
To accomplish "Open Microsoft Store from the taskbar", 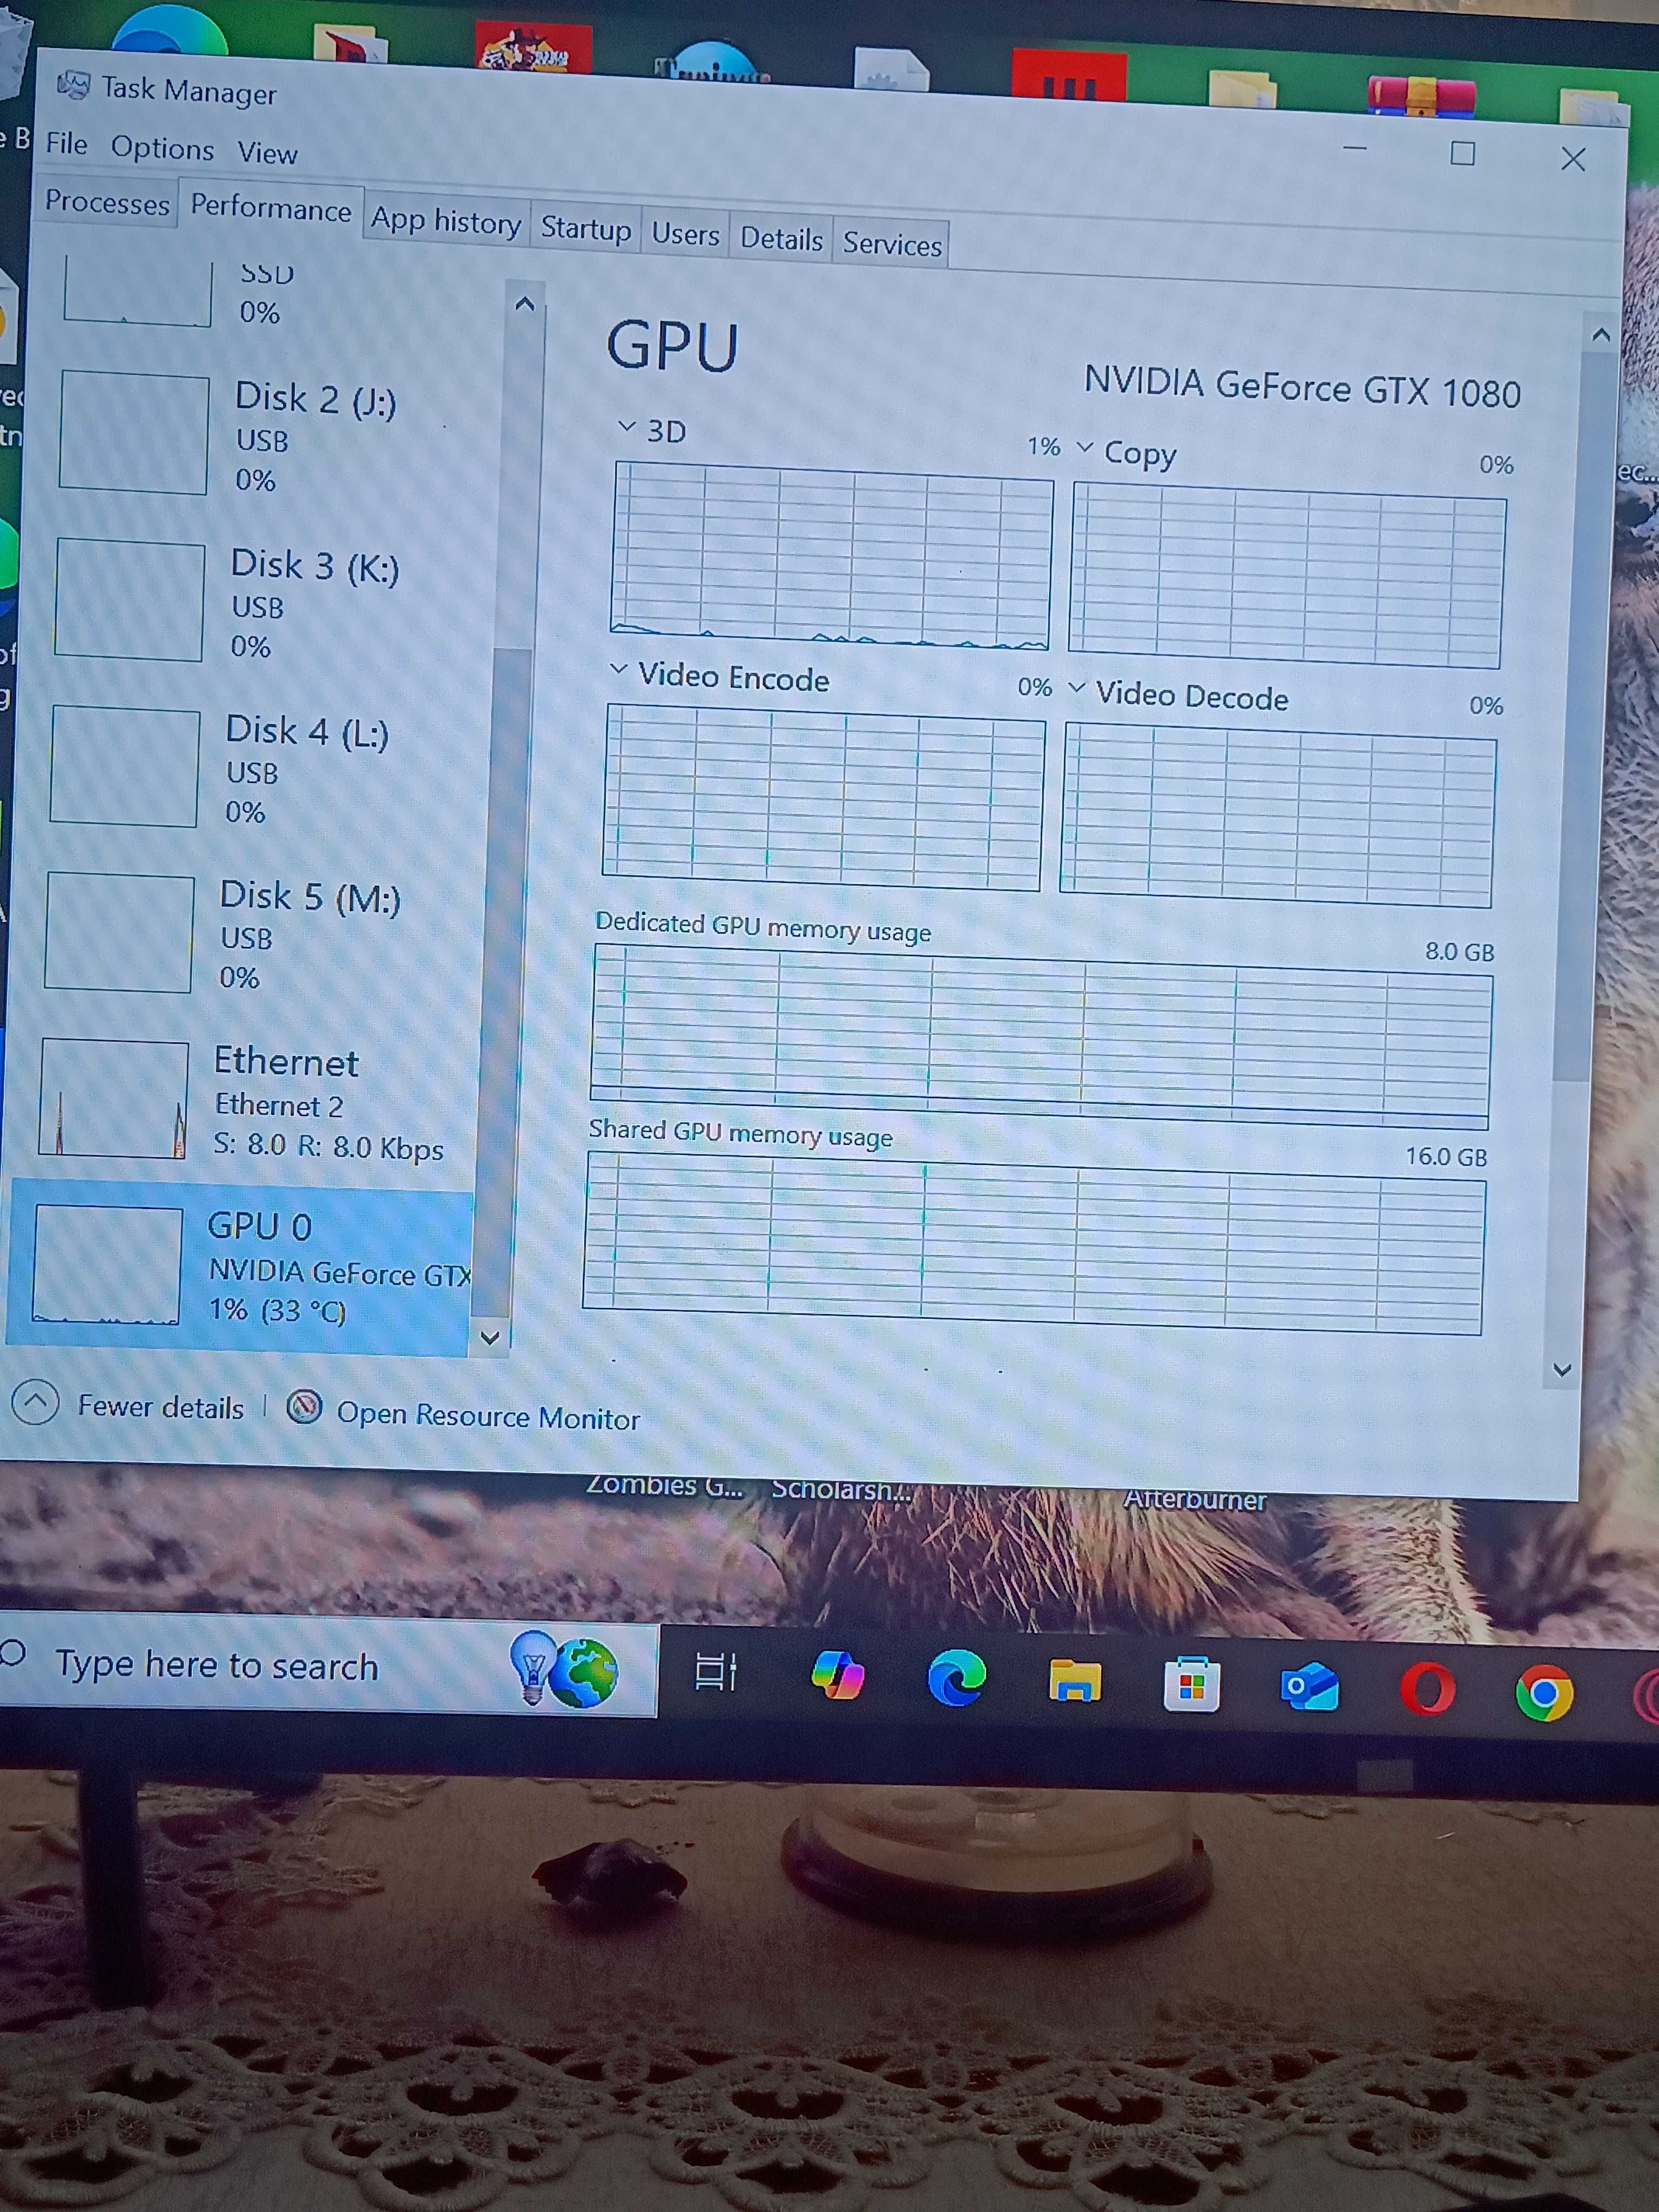I will (1192, 1685).
